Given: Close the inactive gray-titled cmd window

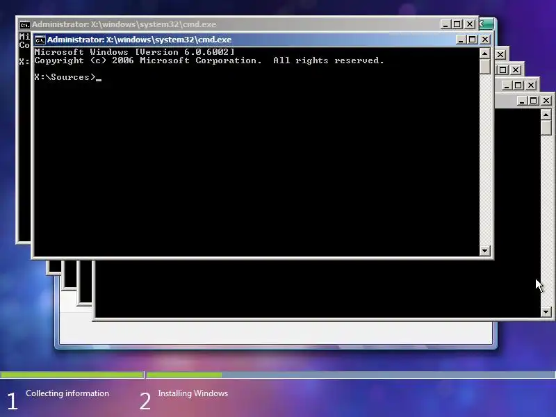Looking at the screenshot, I should [x=470, y=24].
